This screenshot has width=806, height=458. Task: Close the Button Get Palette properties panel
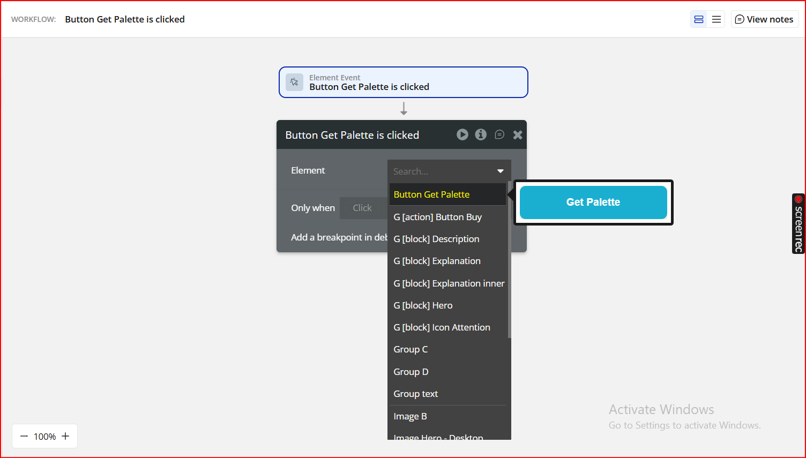tap(518, 135)
